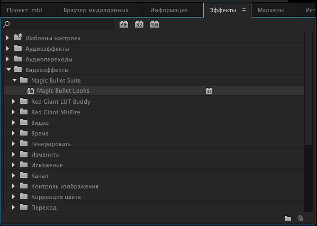Click the Искажение folder icon
This screenshot has width=317, height=226.
tap(24, 165)
